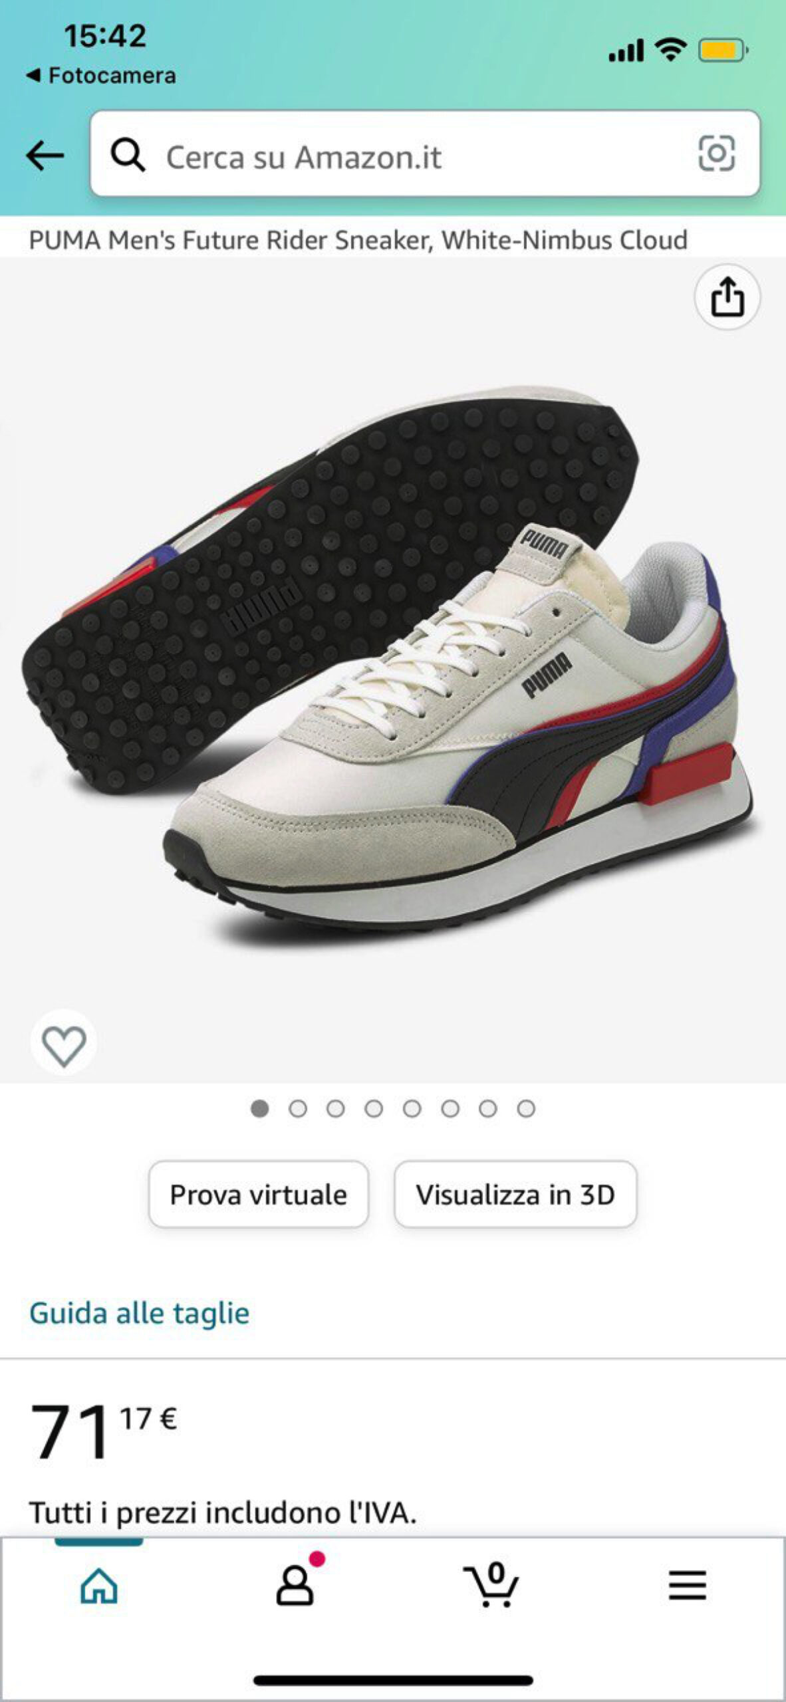
Task: Select the second image carousel dot
Action: click(298, 1108)
